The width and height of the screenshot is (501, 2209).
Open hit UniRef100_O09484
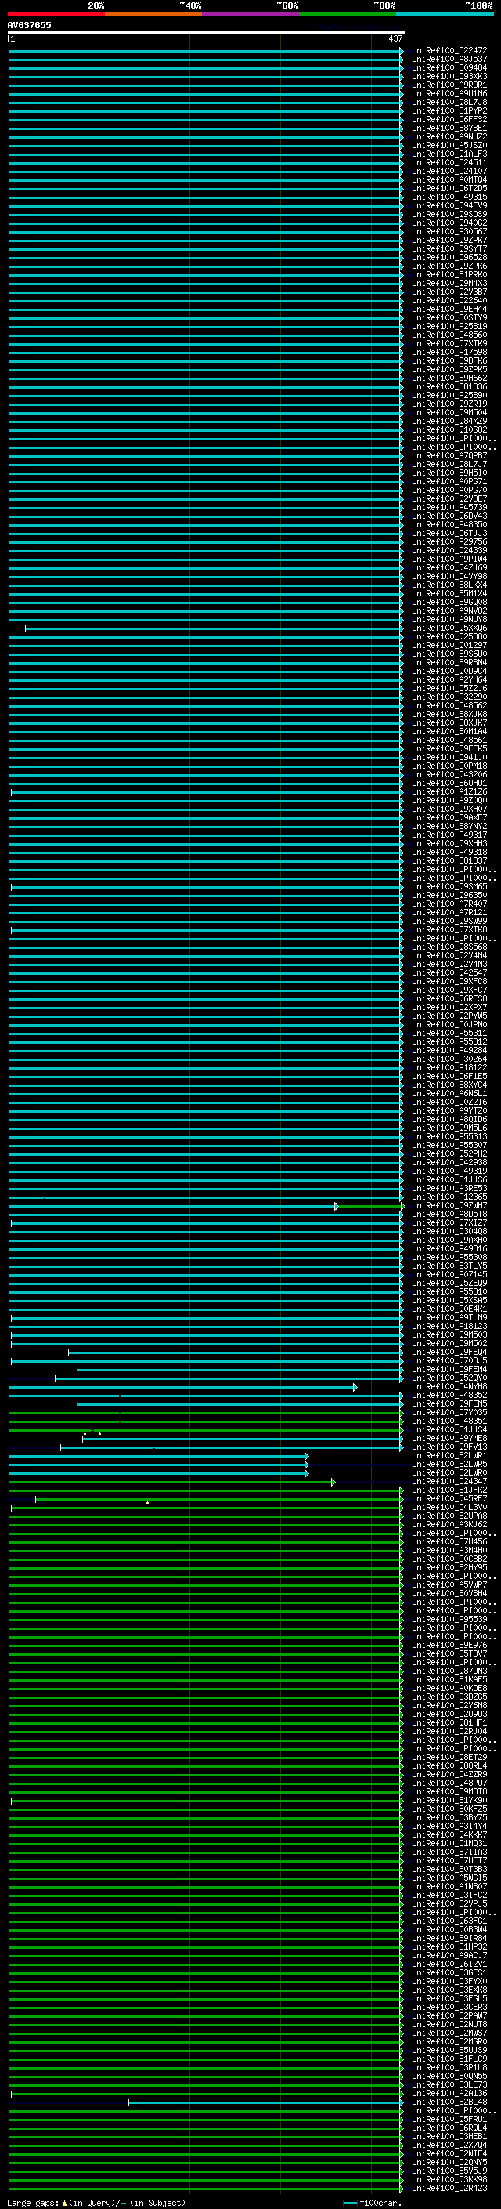(449, 67)
